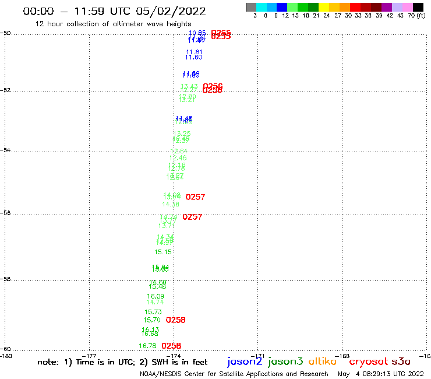This screenshot has width=431, height=379.
Task: Select the 15.15 wave height reading
Action: click(163, 252)
